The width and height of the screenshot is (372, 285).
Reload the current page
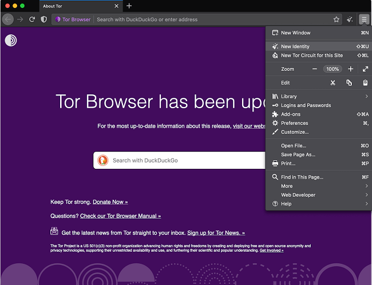click(32, 19)
